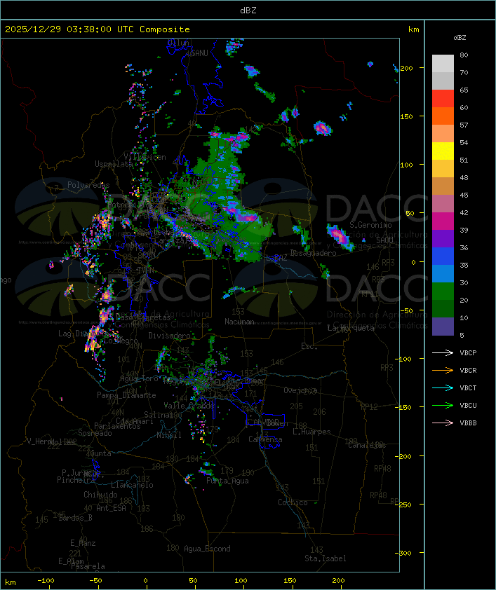Image resolution: width=496 pixels, height=590 pixels.
Task: Choose the bright green legend swatch
Action: [443, 291]
